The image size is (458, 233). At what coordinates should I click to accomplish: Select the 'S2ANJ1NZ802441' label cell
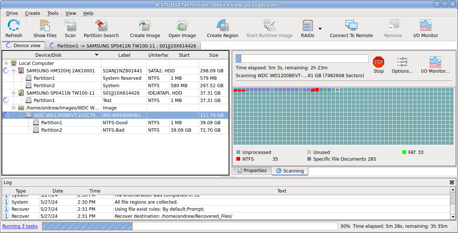click(124, 70)
